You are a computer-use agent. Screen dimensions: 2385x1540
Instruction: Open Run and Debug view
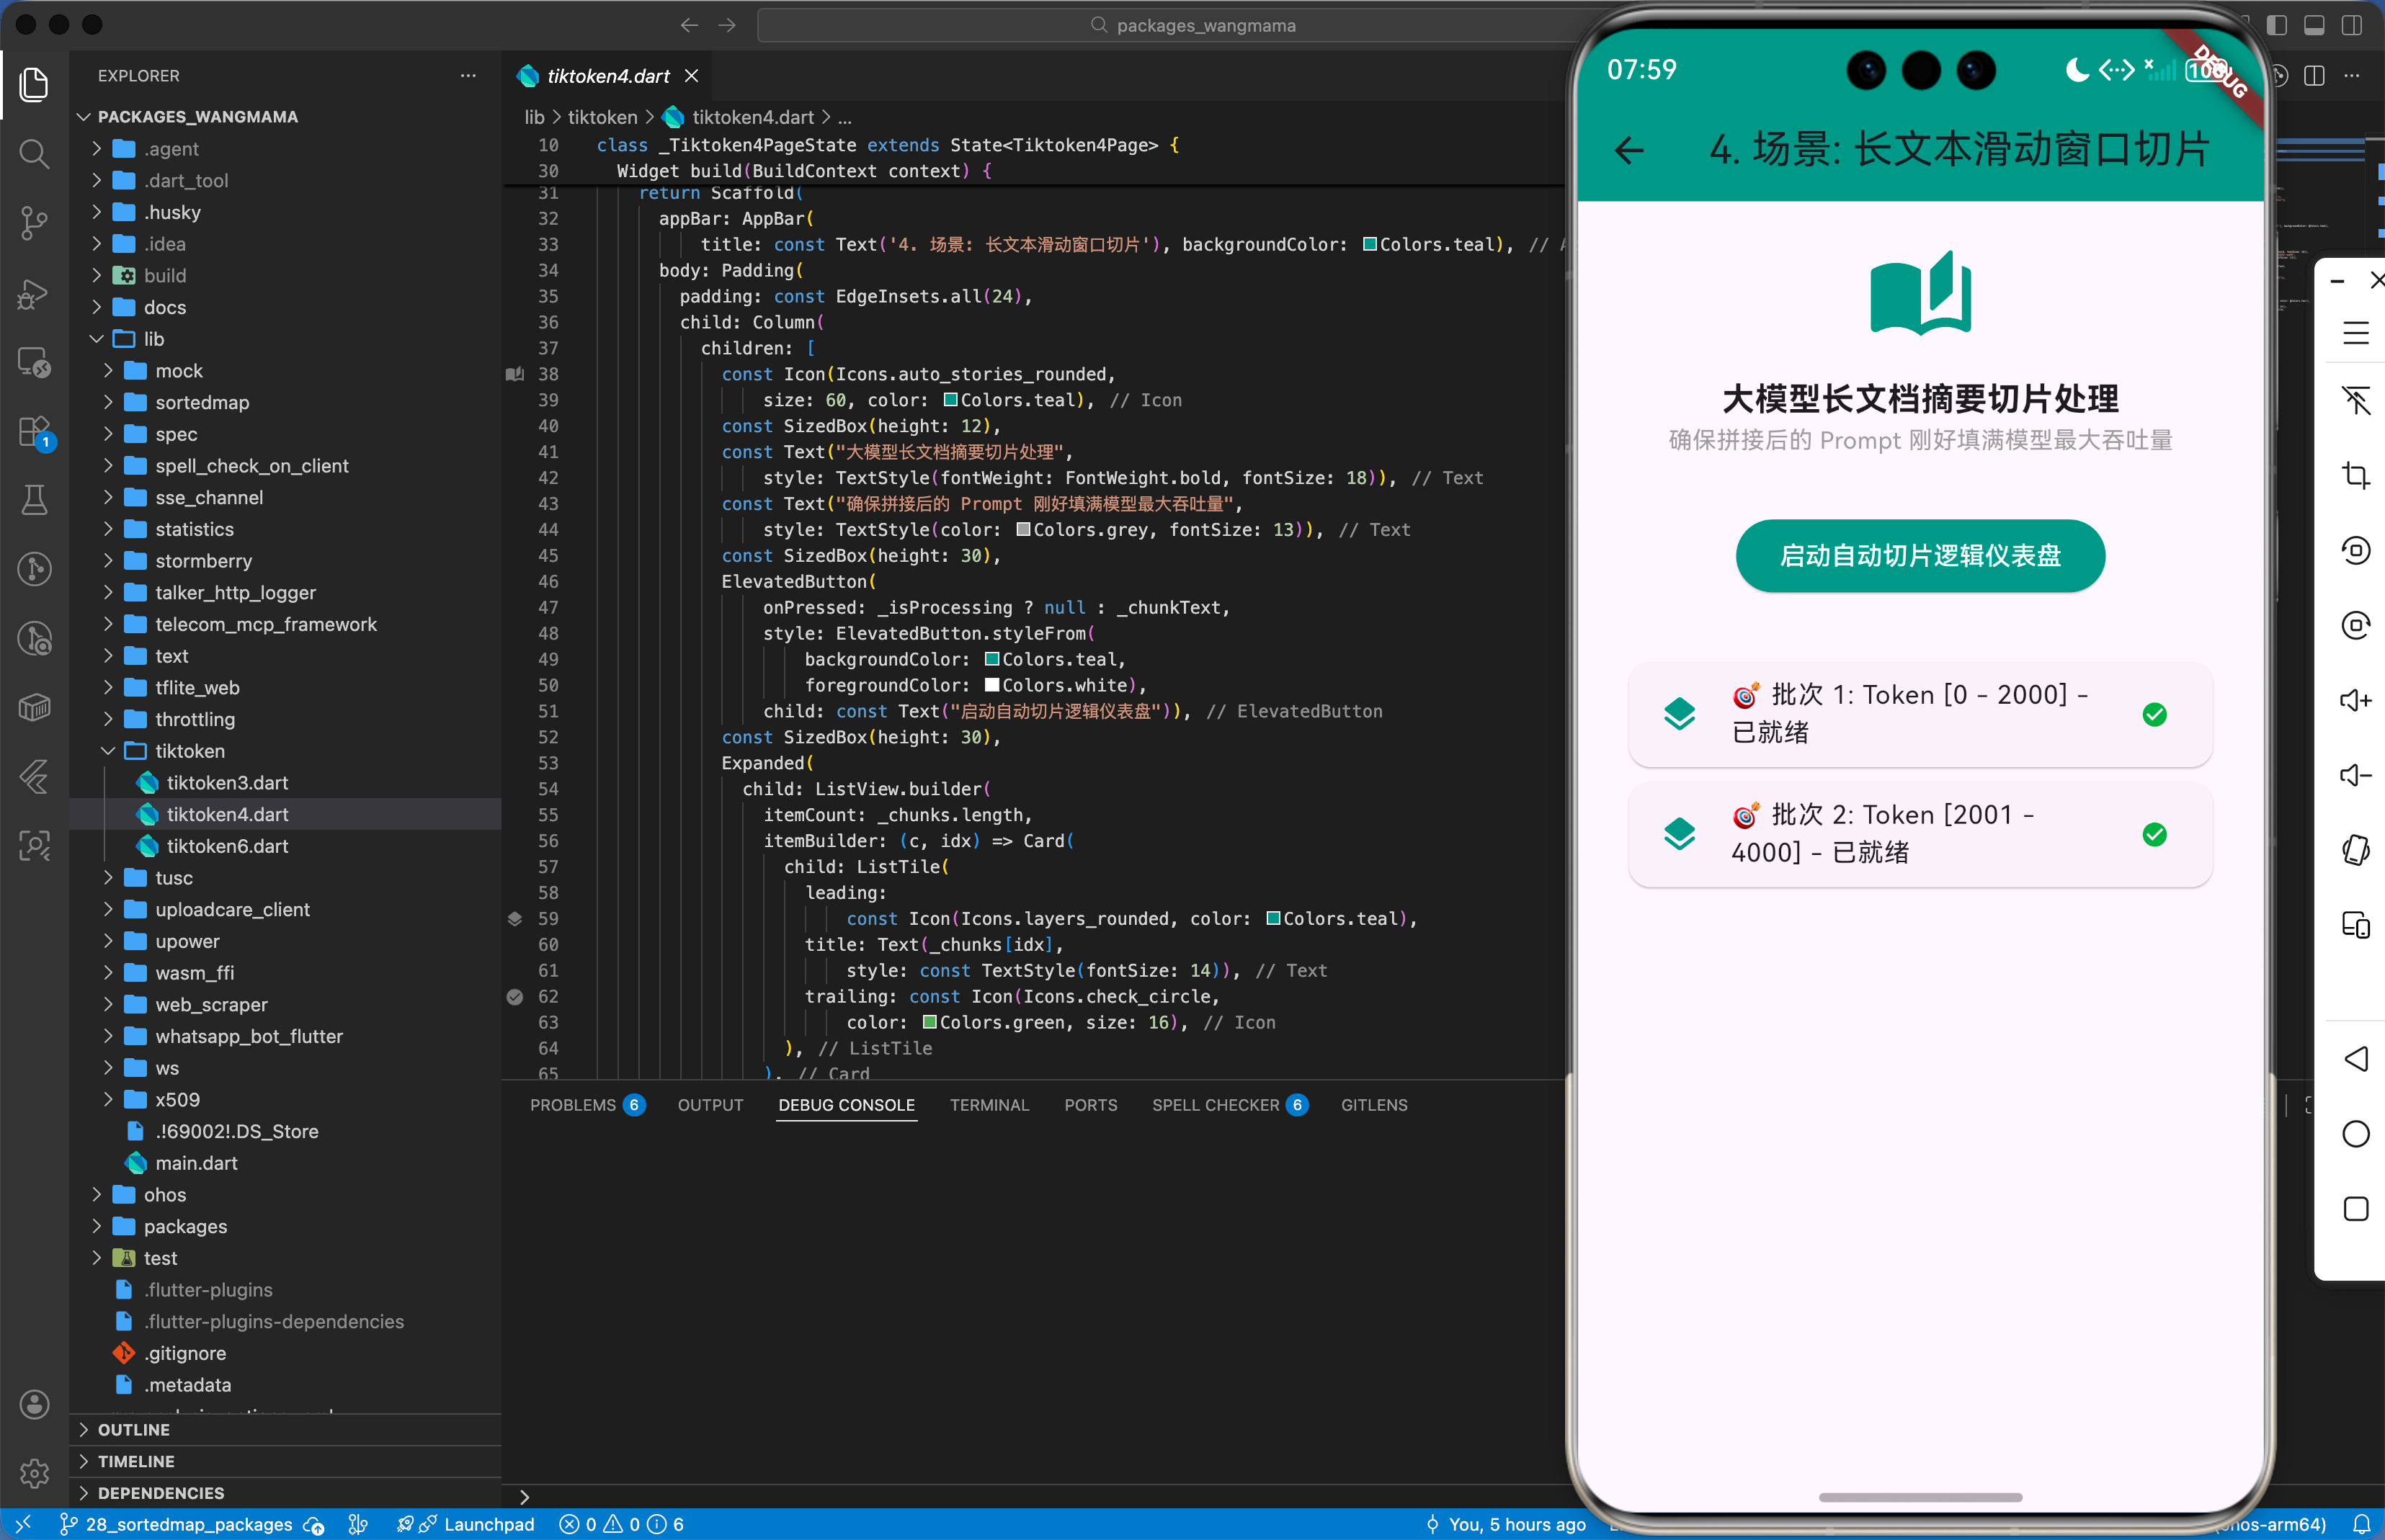click(x=34, y=293)
